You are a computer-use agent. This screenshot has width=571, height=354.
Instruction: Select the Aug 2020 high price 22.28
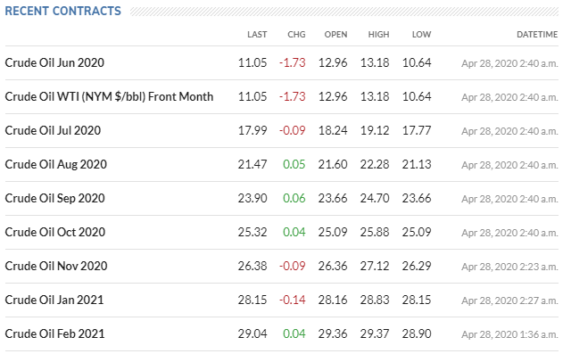coord(375,164)
